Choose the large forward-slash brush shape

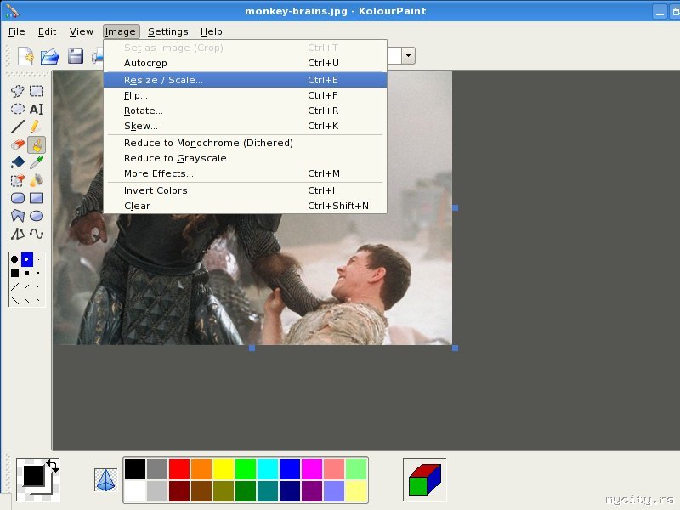coord(14,286)
